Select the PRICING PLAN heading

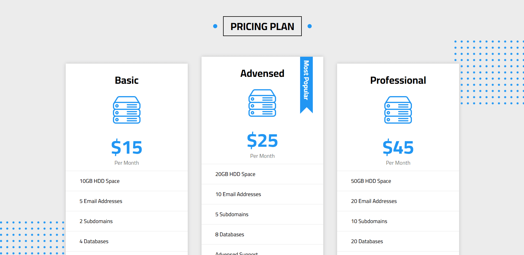click(x=262, y=26)
